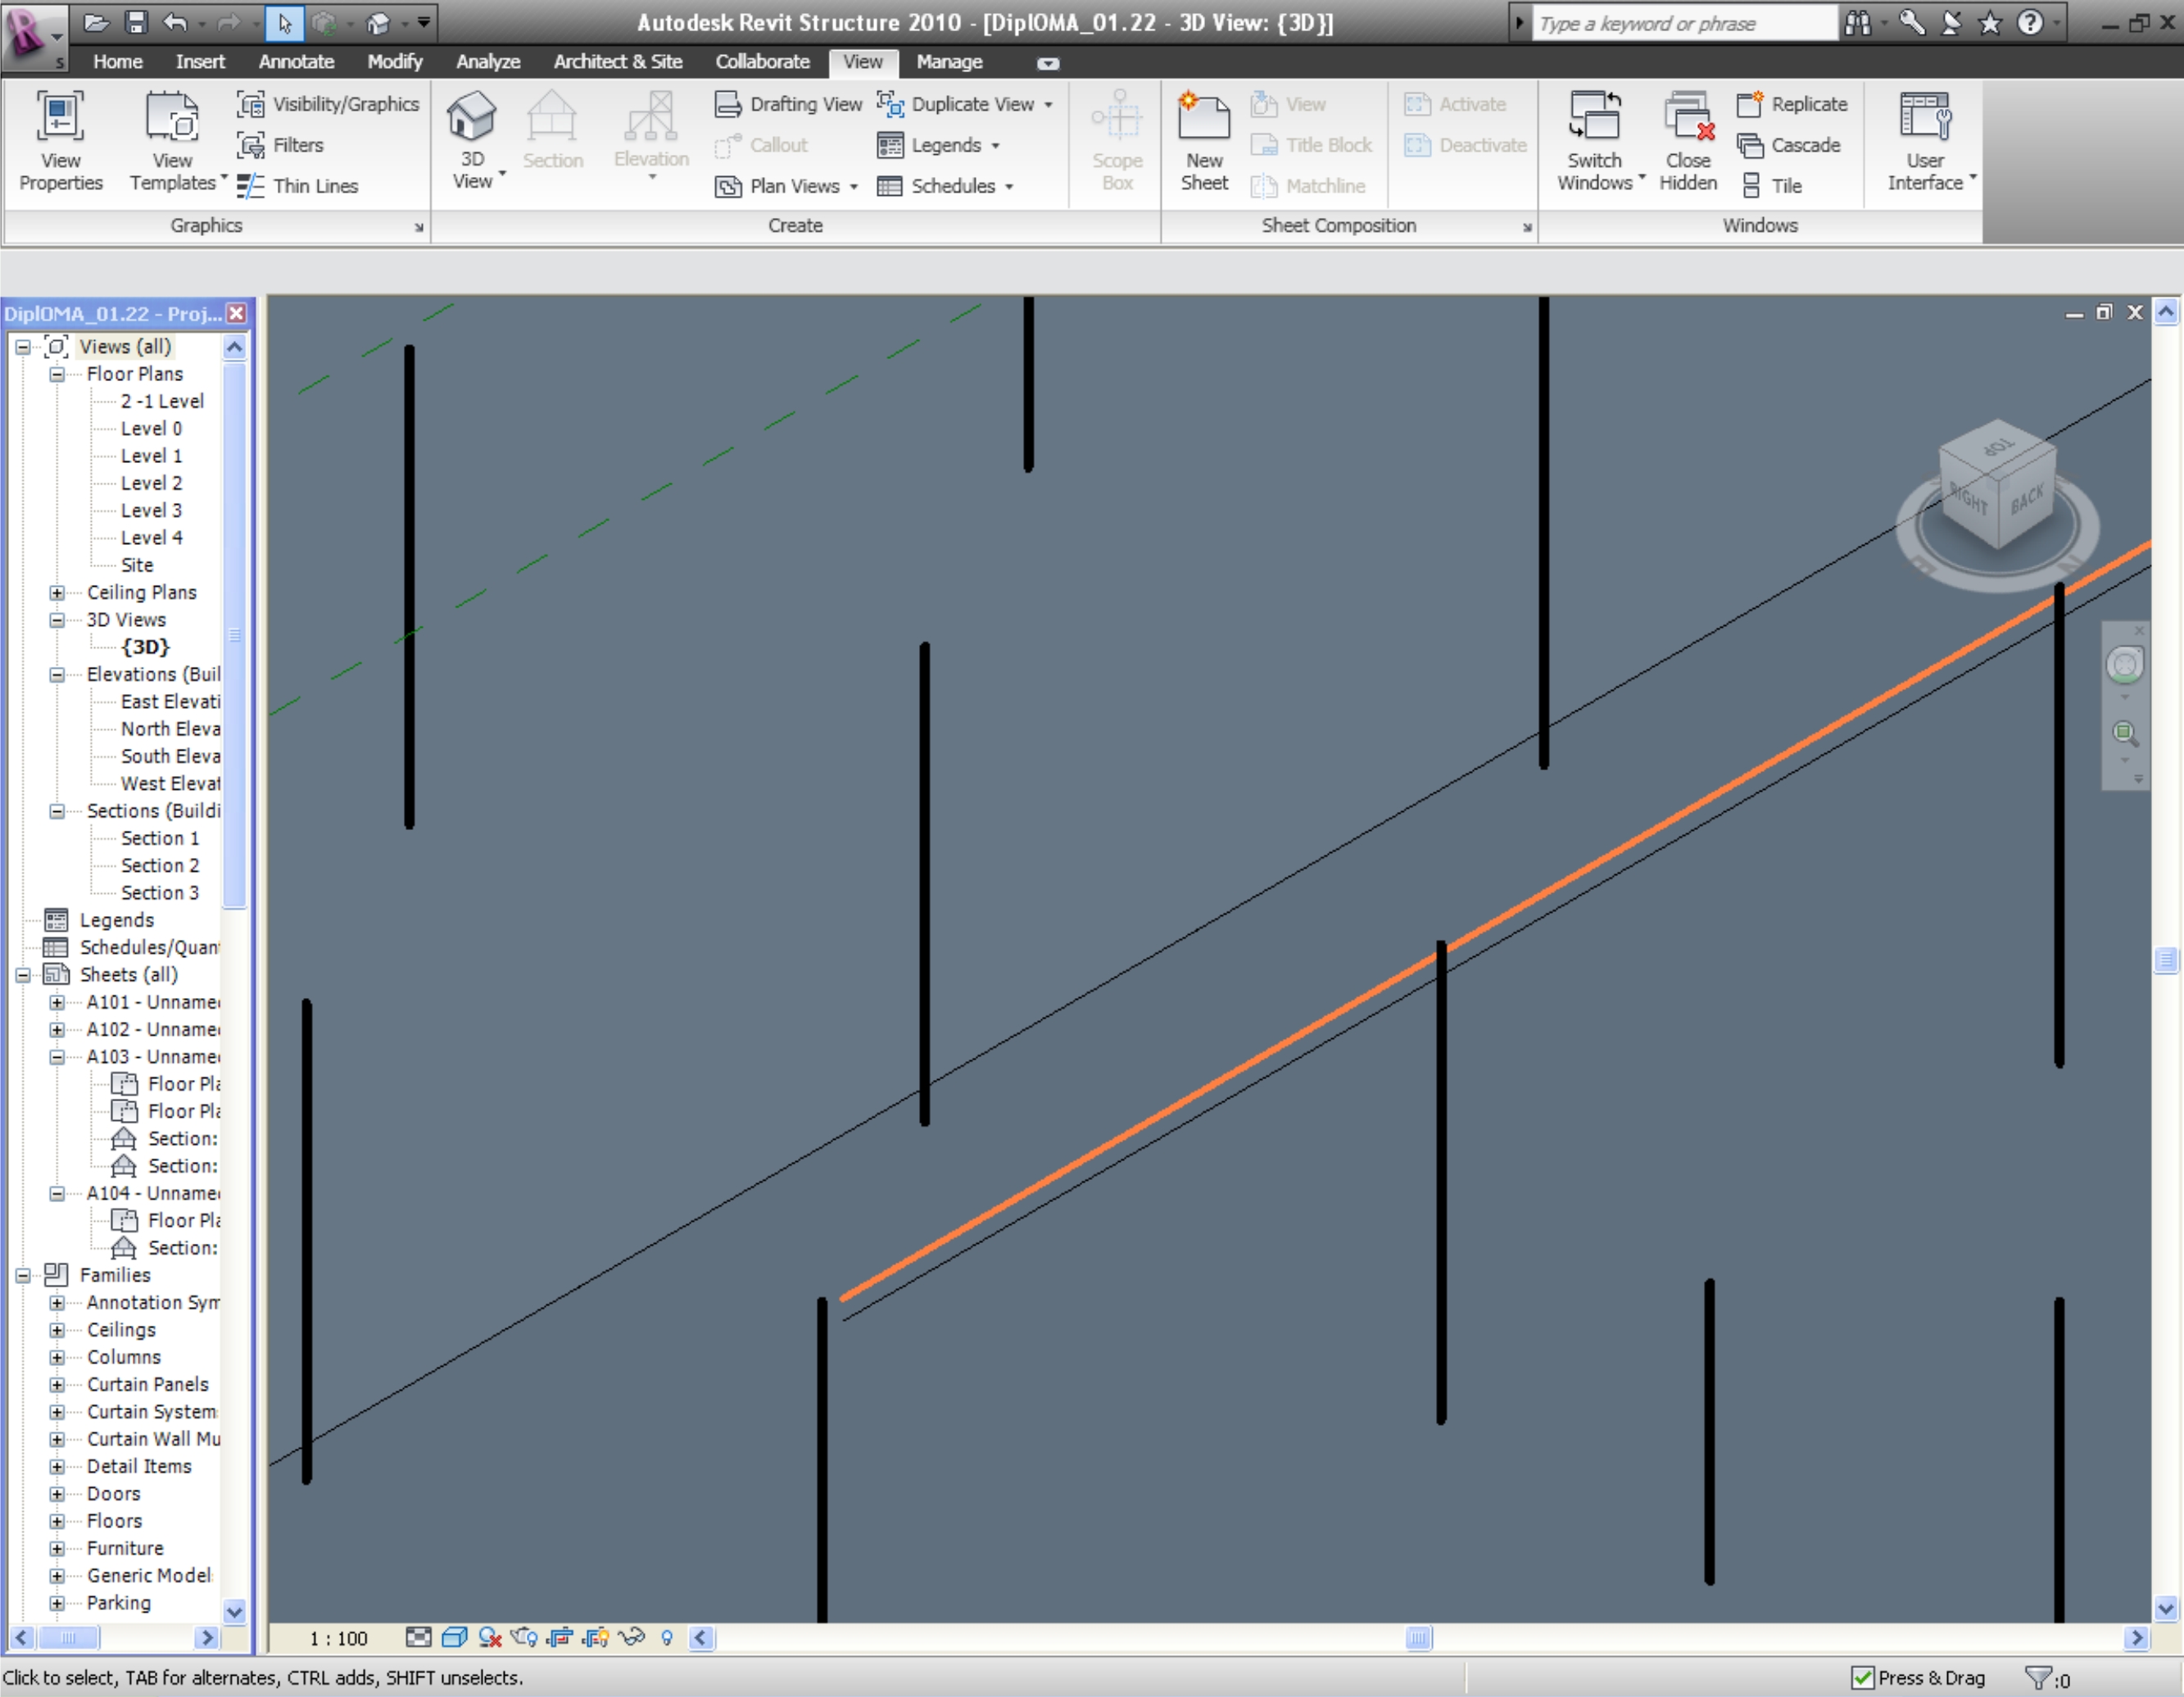This screenshot has height=1697, width=2184.
Task: Toggle Reveal Hidden Elements lightbulb
Action: click(x=667, y=1638)
